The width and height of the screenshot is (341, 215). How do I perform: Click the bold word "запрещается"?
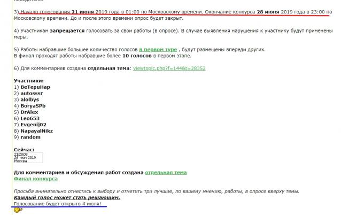point(67,31)
